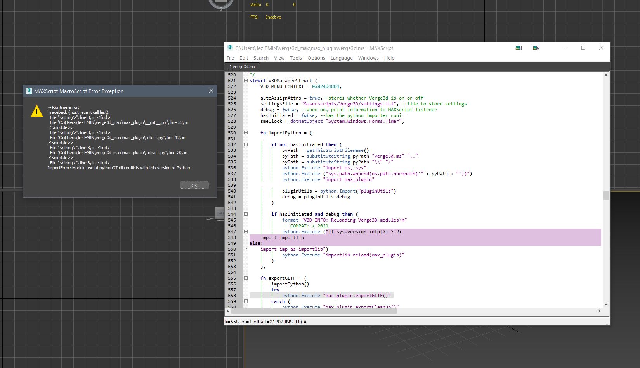640x368 pixels.
Task: Click the horizontal scrollbar left arrow
Action: [227, 311]
